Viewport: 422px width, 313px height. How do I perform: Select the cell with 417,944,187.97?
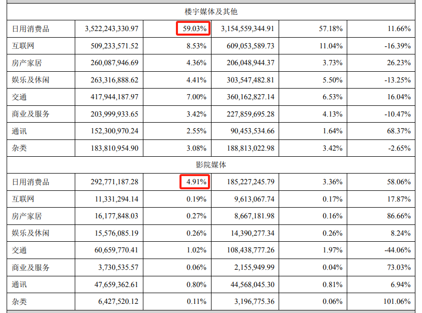click(x=113, y=97)
